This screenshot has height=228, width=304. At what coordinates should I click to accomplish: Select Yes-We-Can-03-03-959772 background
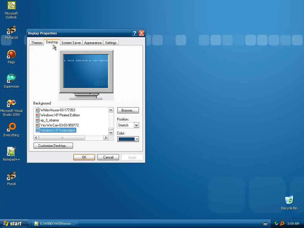[x=59, y=125]
